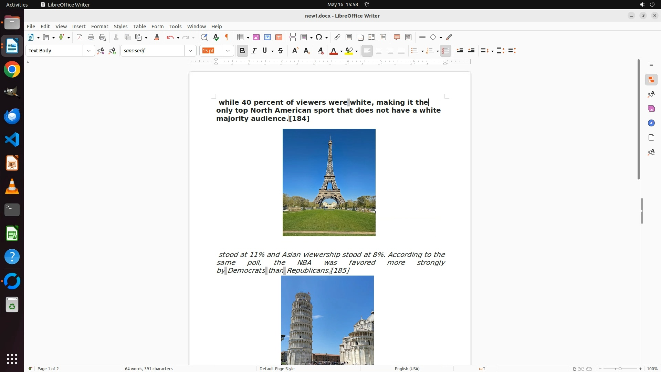Expand the paragraph style dropdown

89,51
